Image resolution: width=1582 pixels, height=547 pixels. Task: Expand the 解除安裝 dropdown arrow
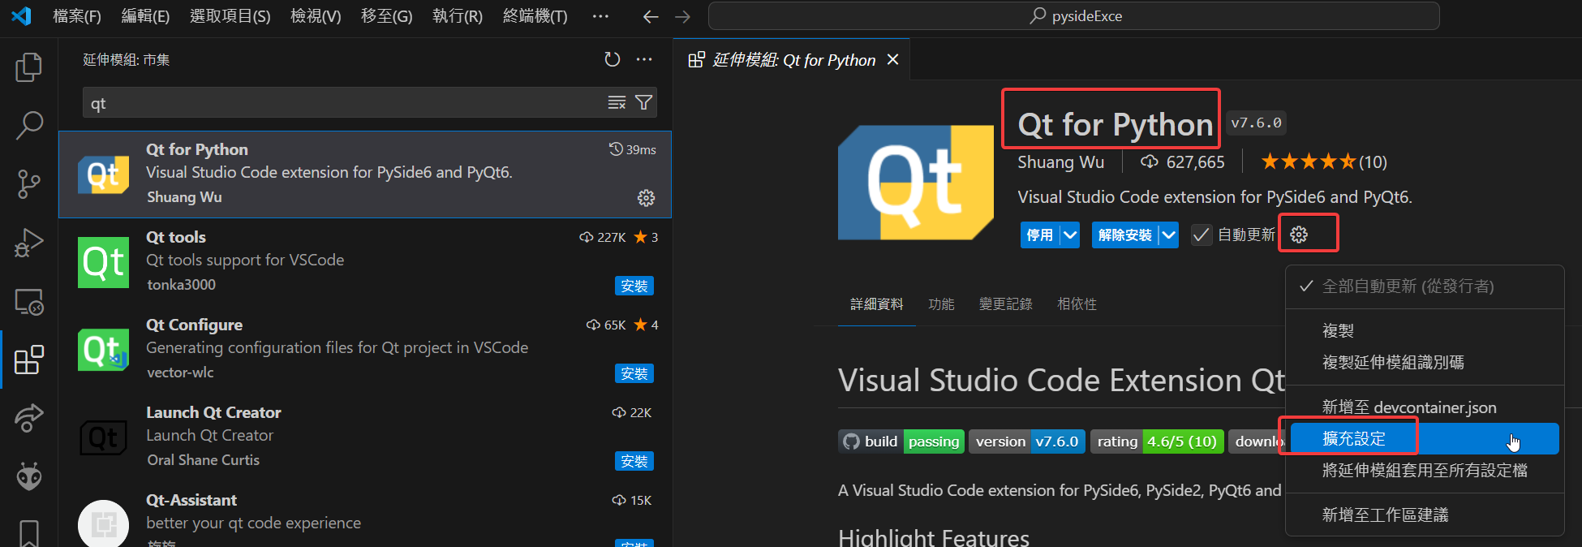pyautogui.click(x=1168, y=235)
